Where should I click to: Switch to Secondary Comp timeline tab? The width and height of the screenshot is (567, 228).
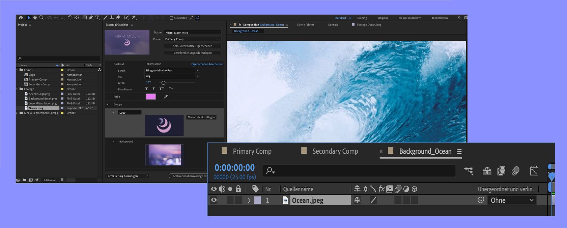[x=335, y=151]
